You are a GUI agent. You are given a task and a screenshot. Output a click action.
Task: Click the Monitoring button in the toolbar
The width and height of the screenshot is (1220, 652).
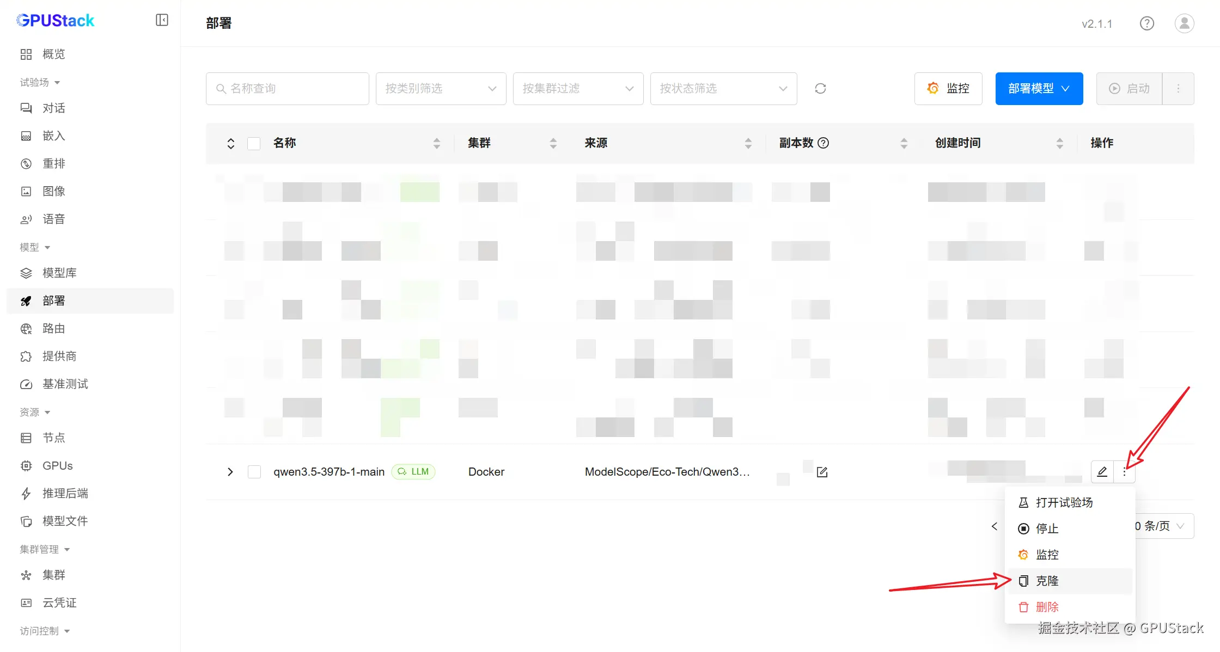(948, 88)
